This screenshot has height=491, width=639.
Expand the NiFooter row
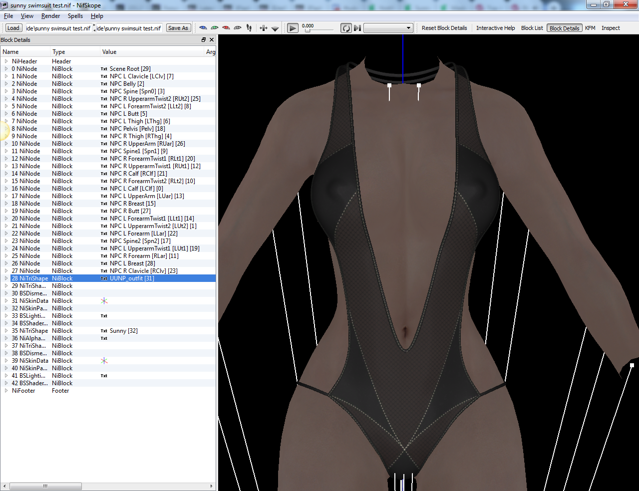6,391
